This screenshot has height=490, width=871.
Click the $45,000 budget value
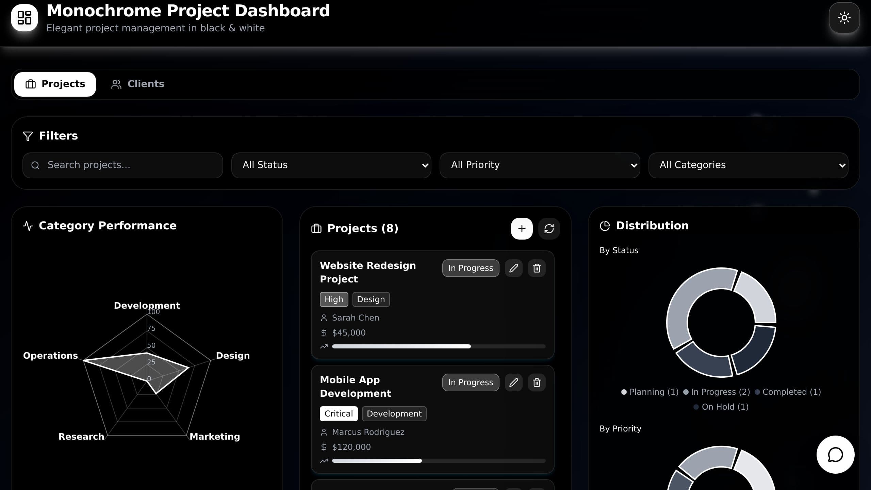coord(349,333)
